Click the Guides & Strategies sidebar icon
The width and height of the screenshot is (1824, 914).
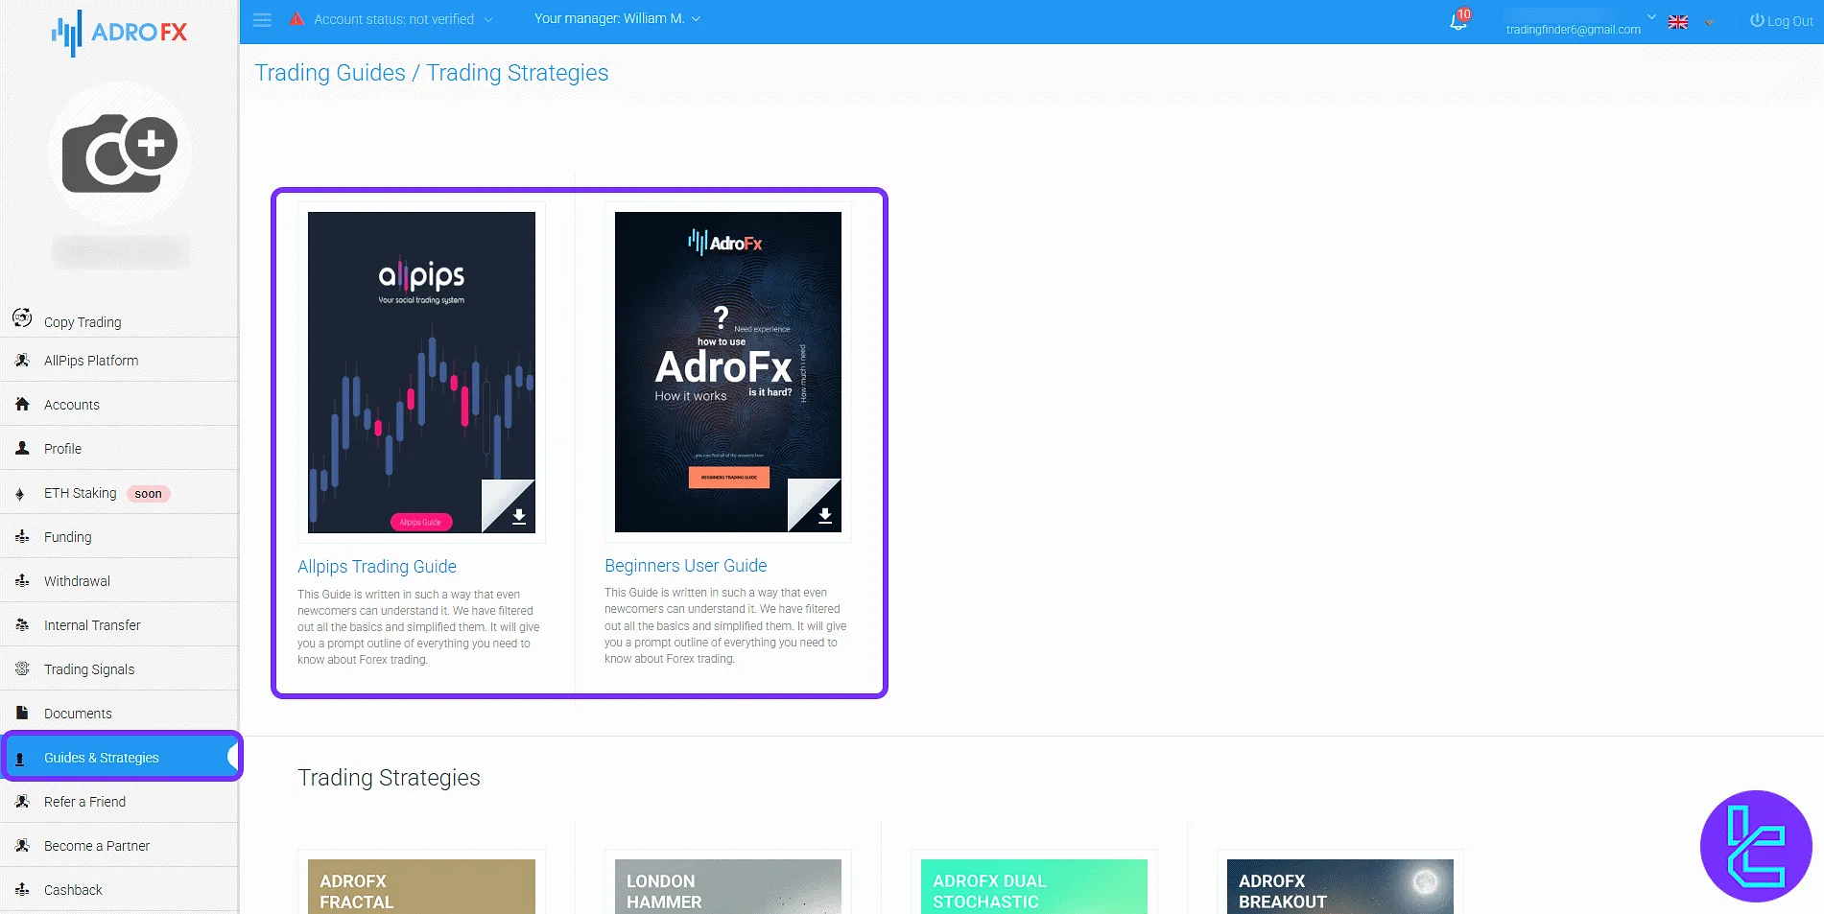point(20,759)
